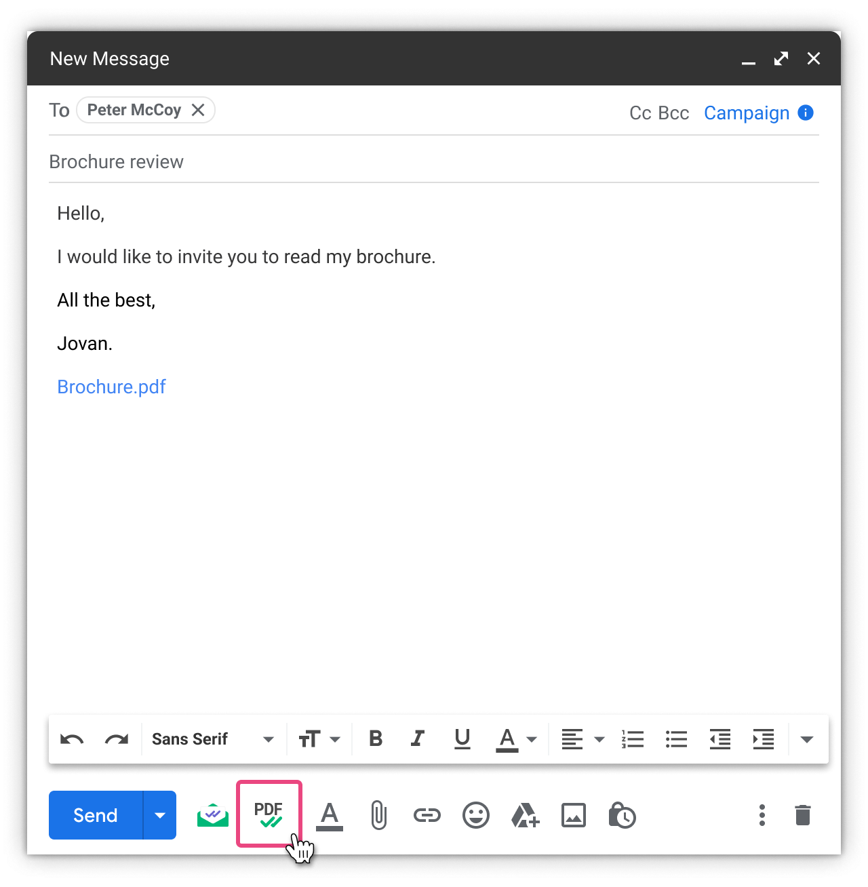This screenshot has height=887, width=868.
Task: Insert files using Google Drive icon
Action: (x=525, y=815)
